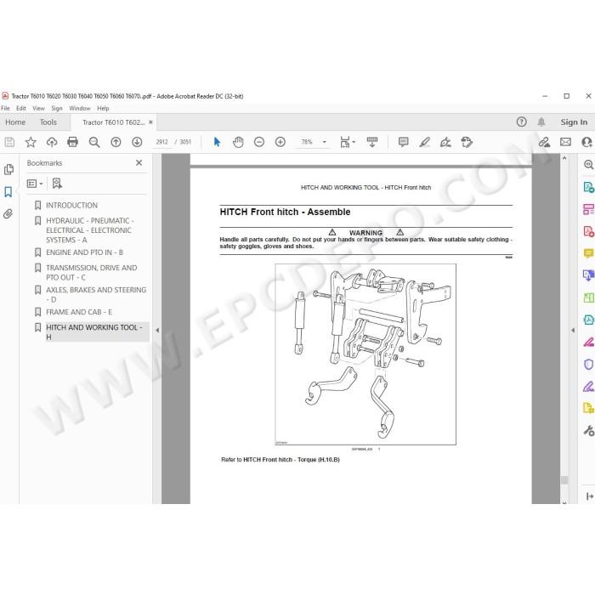The image size is (595, 595).
Task: Zoom out with the minus button
Action: (259, 142)
